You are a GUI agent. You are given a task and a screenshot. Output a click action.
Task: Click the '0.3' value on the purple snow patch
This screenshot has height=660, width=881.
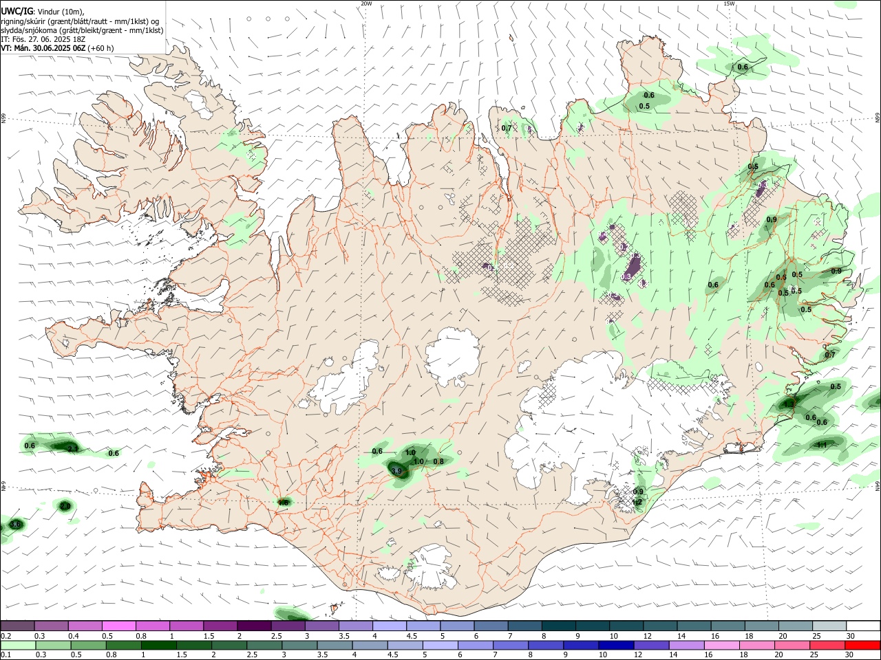626,276
